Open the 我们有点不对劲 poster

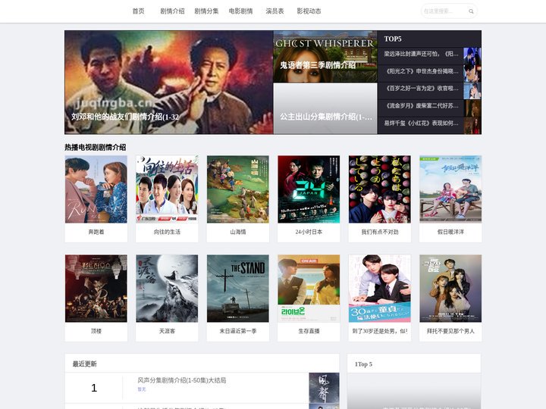pyautogui.click(x=380, y=189)
